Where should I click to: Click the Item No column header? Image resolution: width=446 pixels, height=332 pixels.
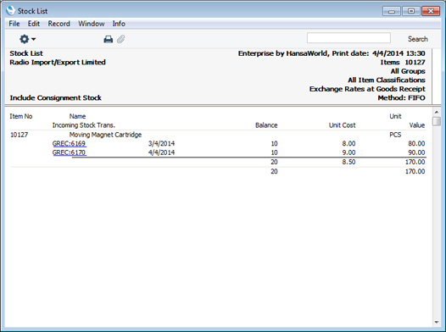[21, 116]
